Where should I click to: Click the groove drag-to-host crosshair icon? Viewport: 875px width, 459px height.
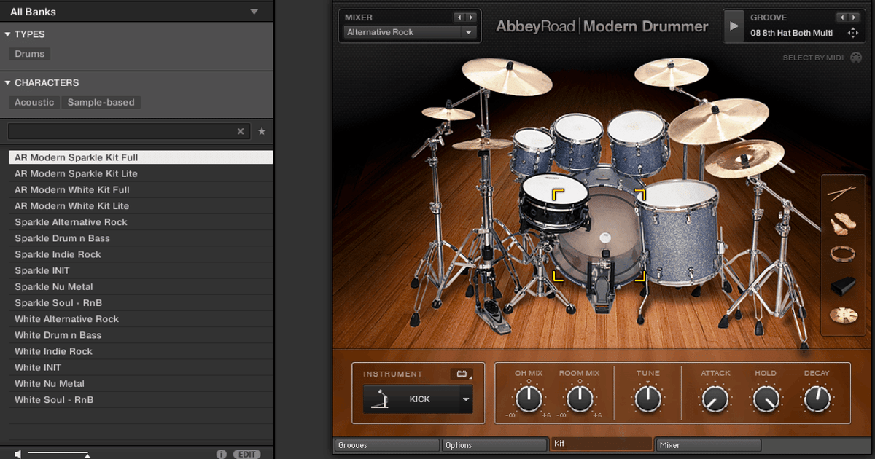pos(852,33)
